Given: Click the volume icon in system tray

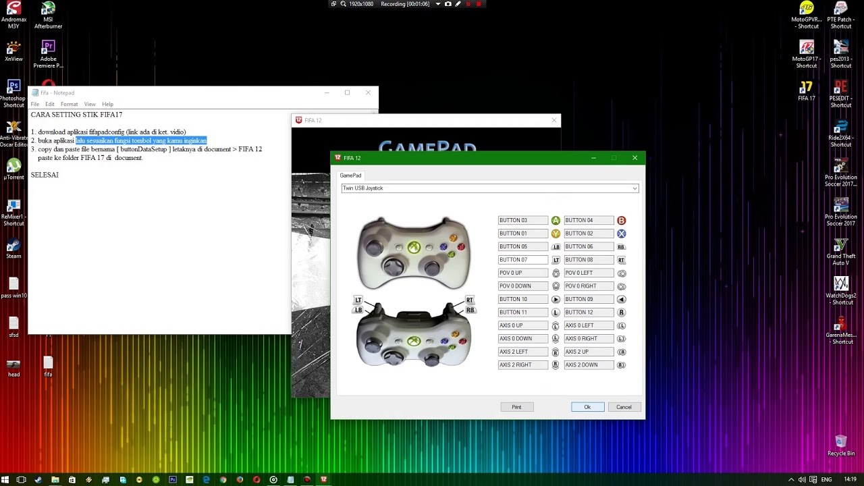Looking at the screenshot, I should click(802, 480).
